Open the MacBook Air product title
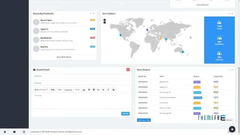Viewport: 240px width, 135px height. (x=46, y=38)
